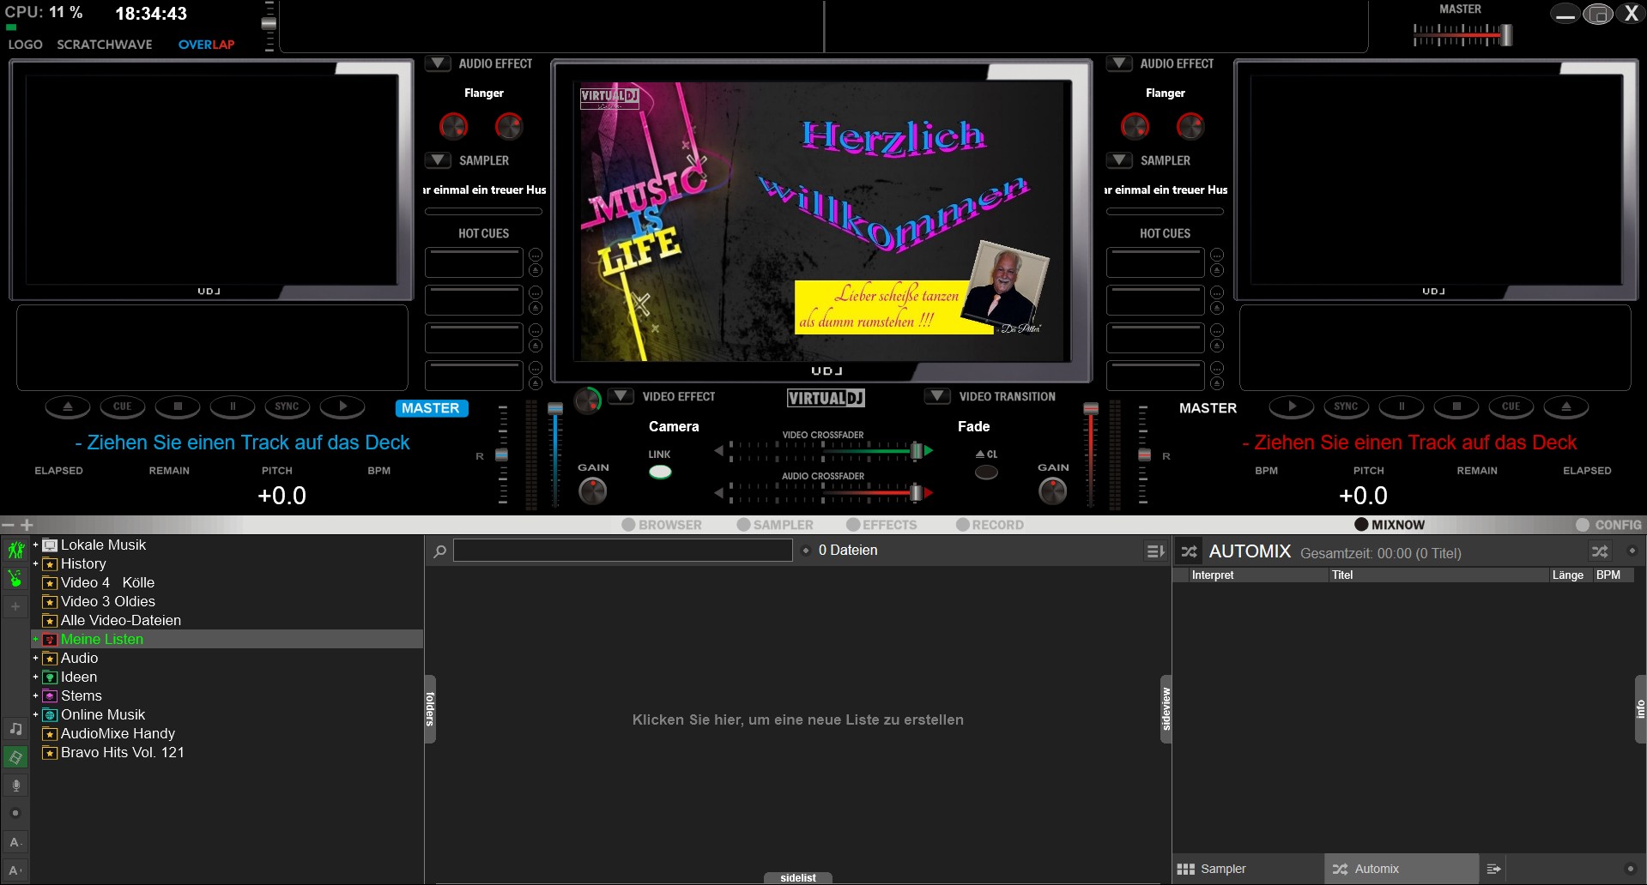1647x885 pixels.
Task: Click the Automix shuffle icon beside AUTOMIX title
Action: pos(1189,551)
